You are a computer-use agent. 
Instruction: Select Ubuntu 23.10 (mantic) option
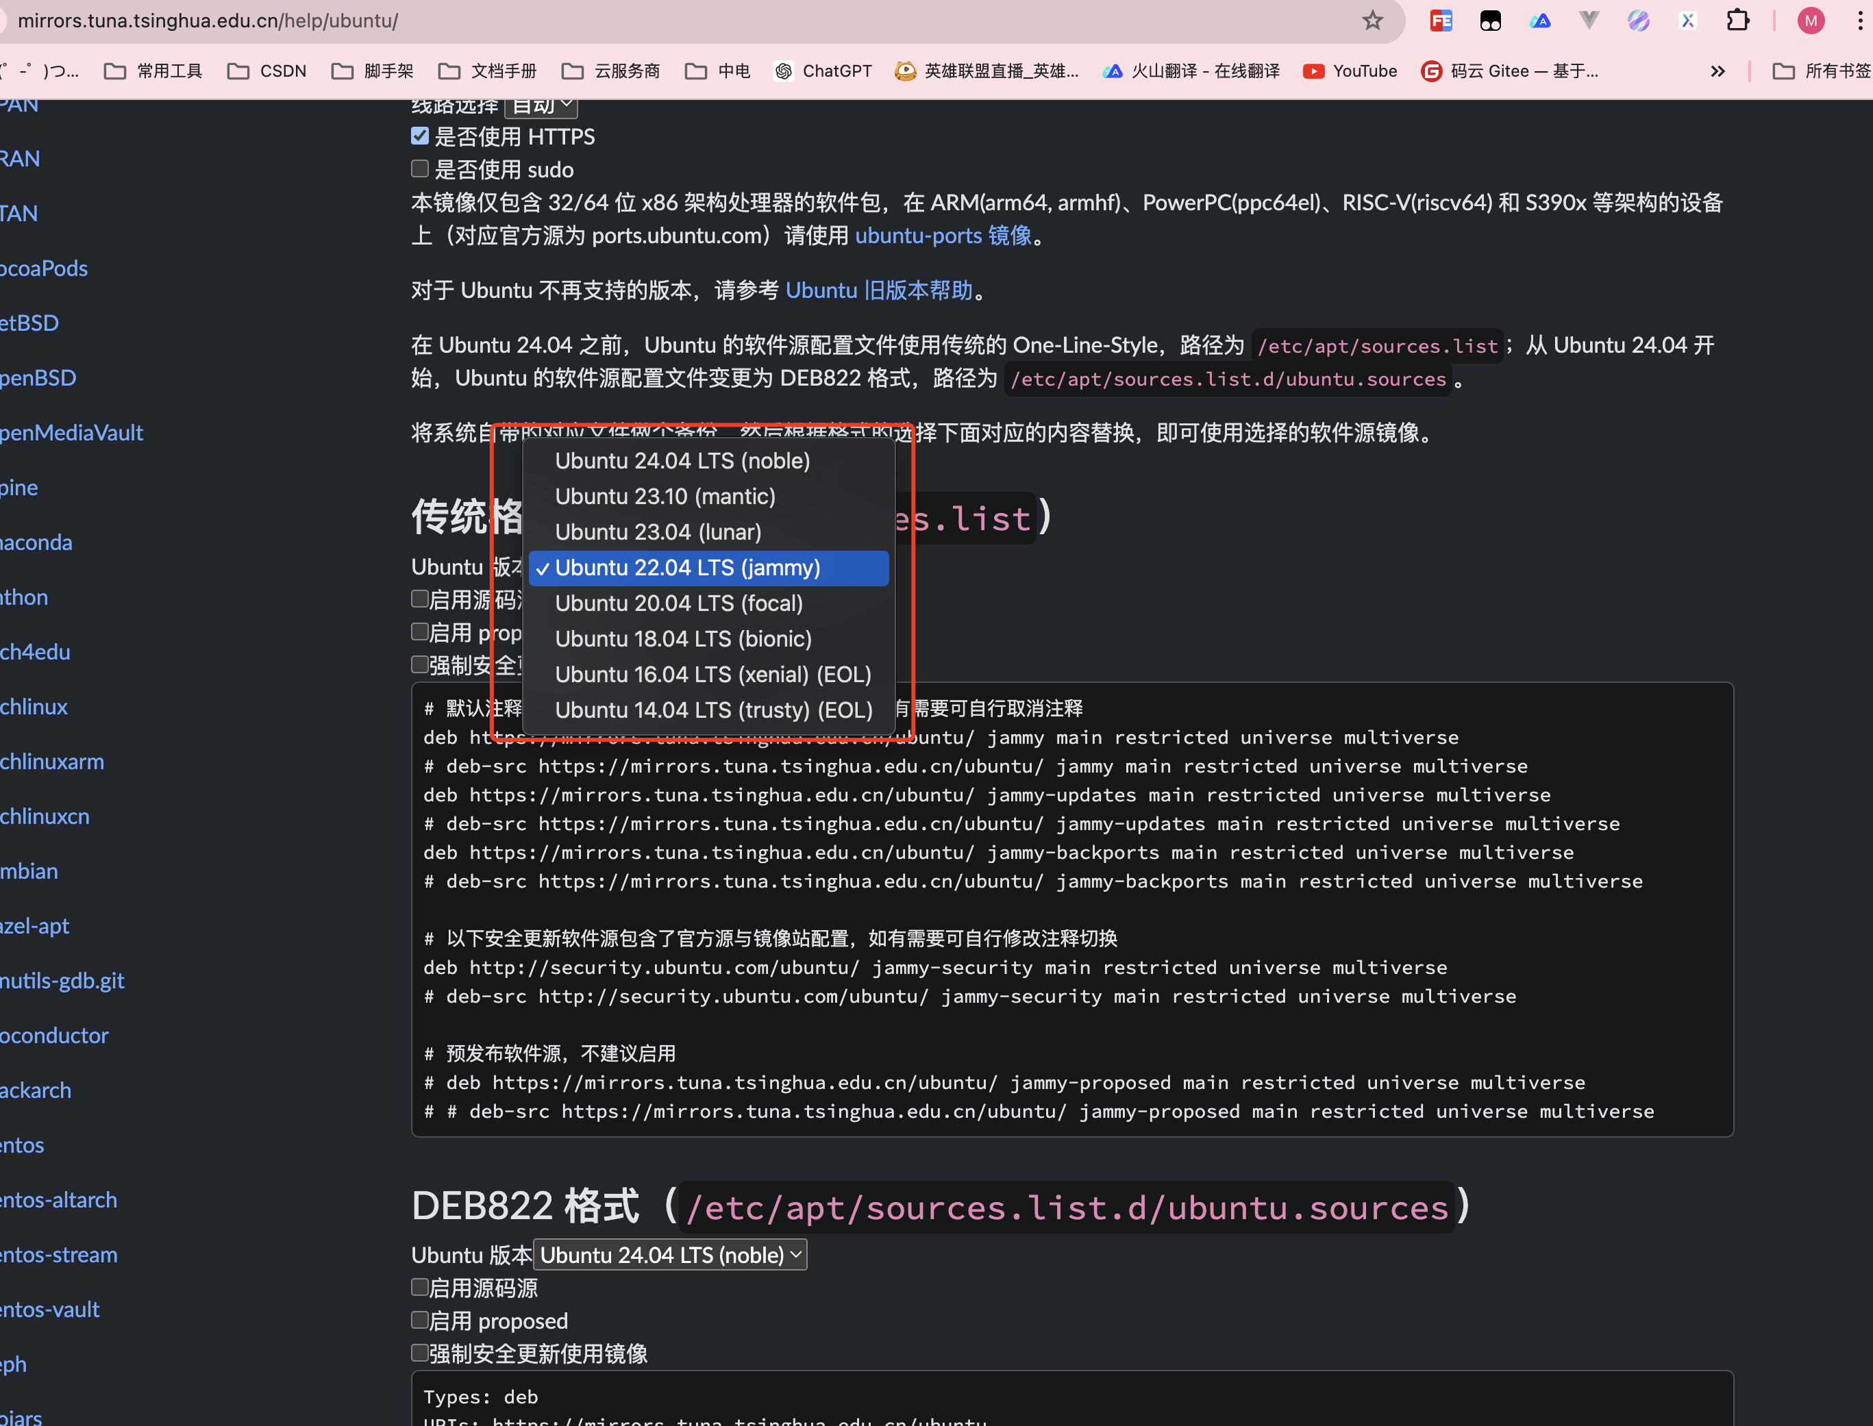coord(709,497)
